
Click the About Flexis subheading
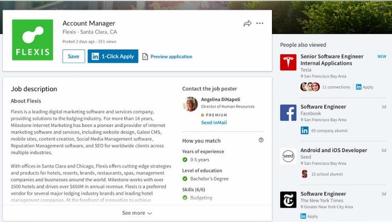(26, 101)
